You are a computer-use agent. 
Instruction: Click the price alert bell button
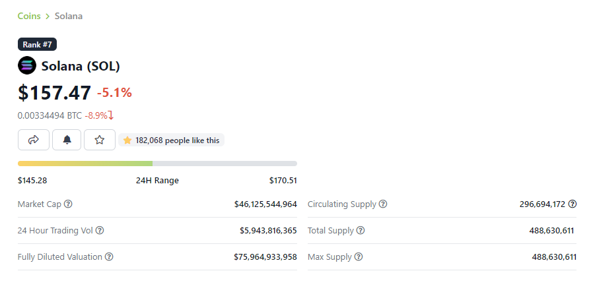pos(67,140)
